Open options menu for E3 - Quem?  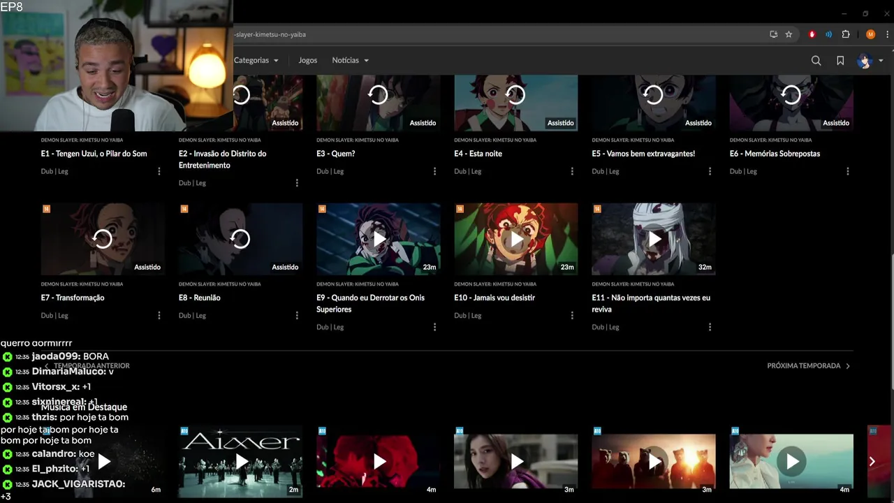coord(434,171)
